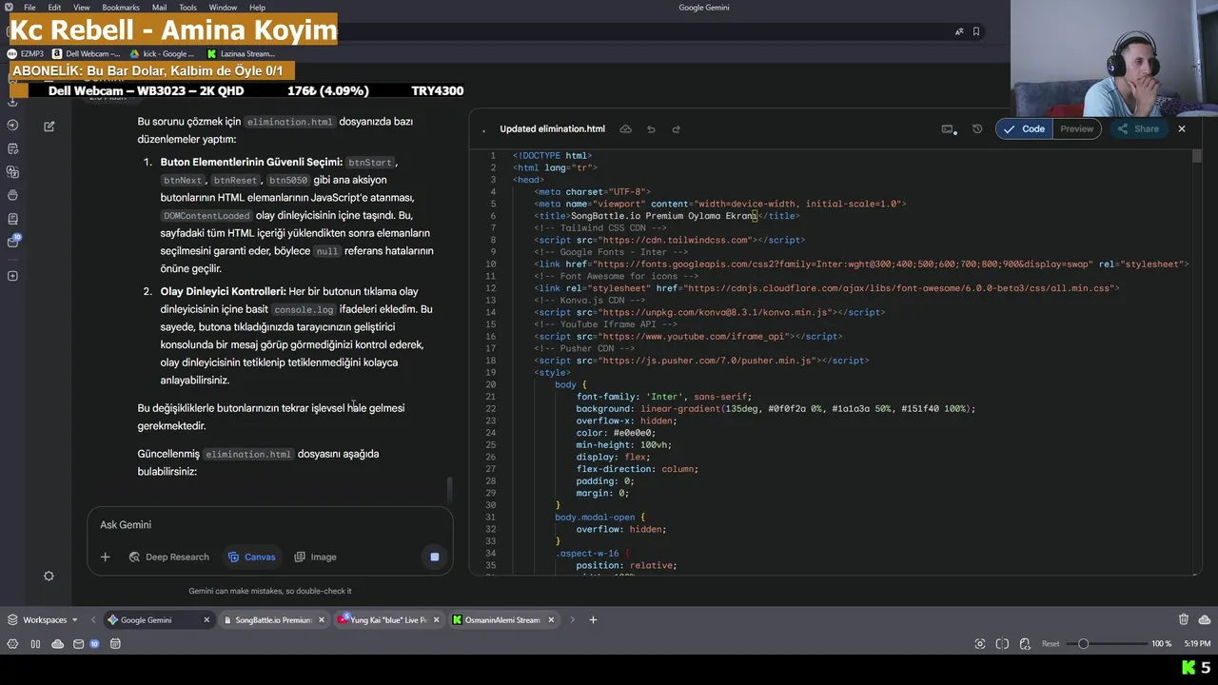Image resolution: width=1218 pixels, height=685 pixels.
Task: Start a new chat with edit icon
Action: click(49, 126)
